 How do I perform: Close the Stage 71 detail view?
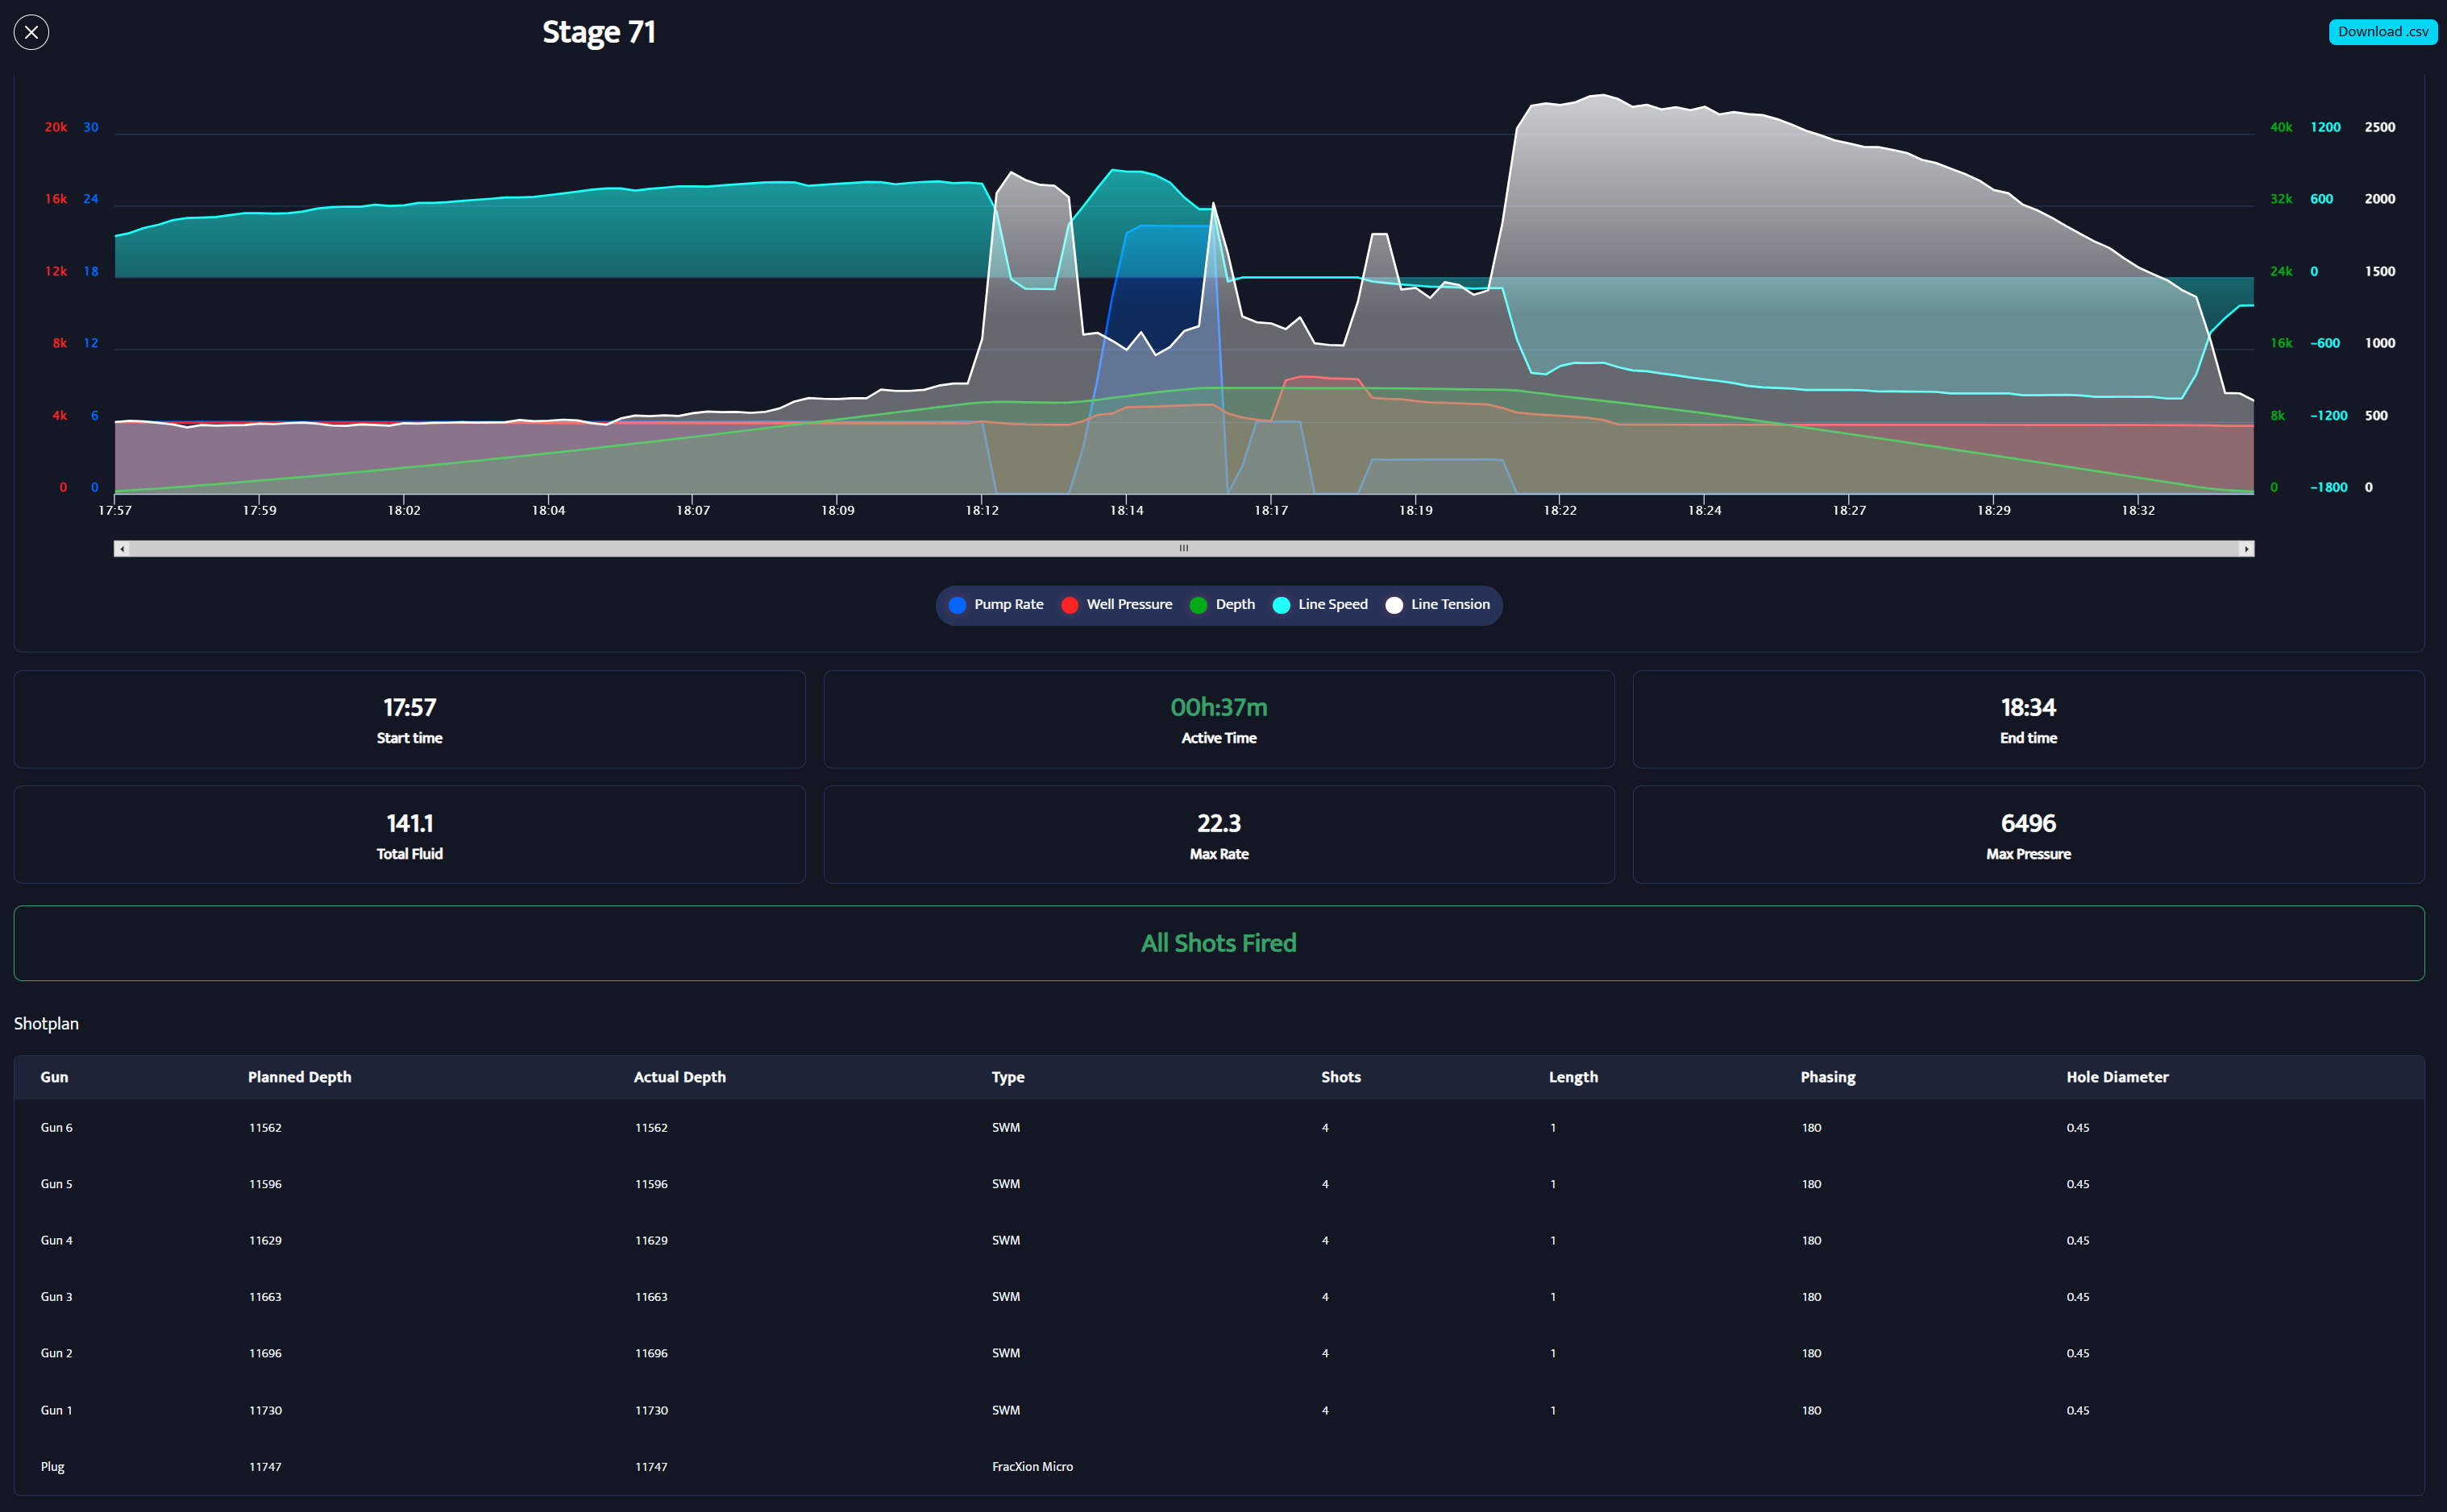pos(31,32)
